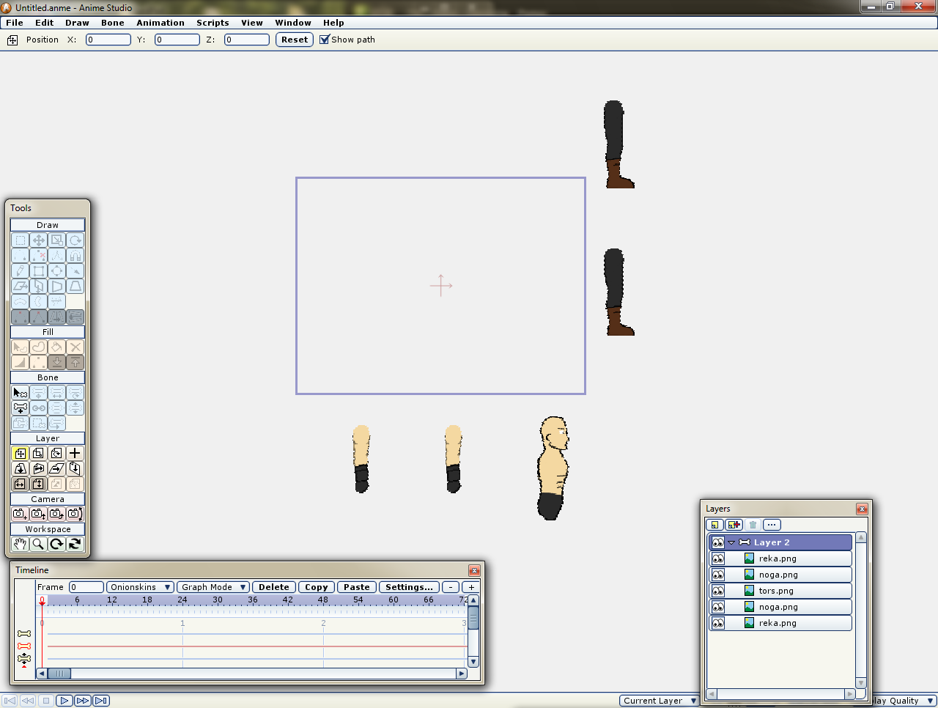Choose the Add Bone tool

[20, 408]
